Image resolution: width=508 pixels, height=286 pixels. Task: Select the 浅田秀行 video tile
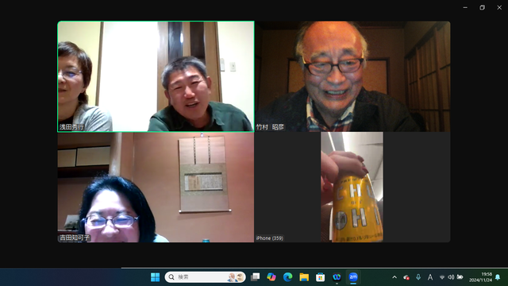[156, 76]
